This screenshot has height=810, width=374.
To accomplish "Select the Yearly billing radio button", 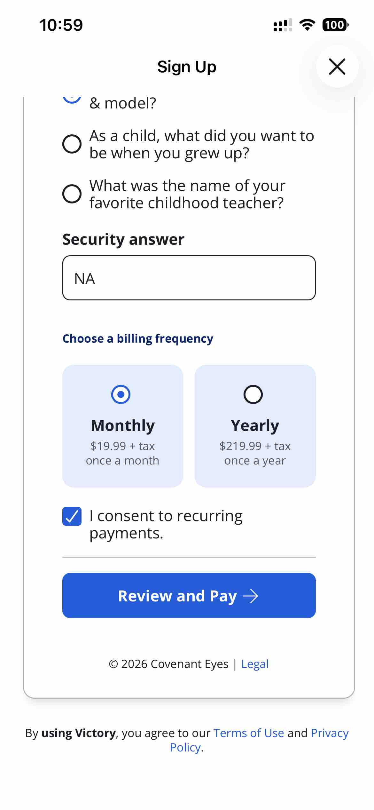I will tap(253, 394).
